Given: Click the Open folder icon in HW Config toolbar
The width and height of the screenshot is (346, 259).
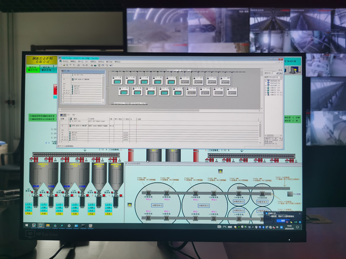Looking at the screenshot, I should click(64, 65).
